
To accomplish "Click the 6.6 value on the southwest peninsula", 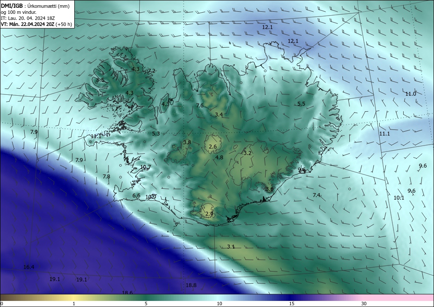I will pos(136,196).
